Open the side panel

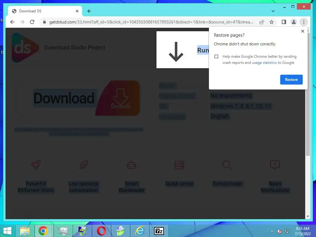point(284,22)
